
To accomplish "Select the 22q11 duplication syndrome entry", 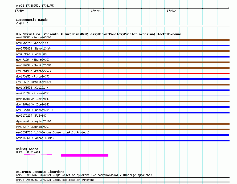I will coord(55,180).
